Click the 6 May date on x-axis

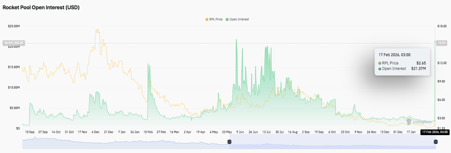(x=213, y=132)
